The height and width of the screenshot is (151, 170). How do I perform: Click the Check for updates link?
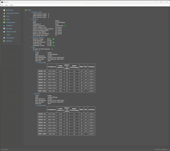click(x=161, y=149)
